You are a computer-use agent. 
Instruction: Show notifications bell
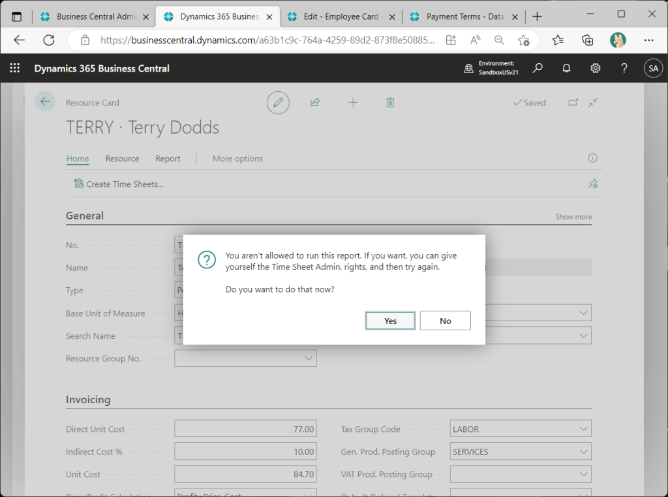[x=566, y=68]
